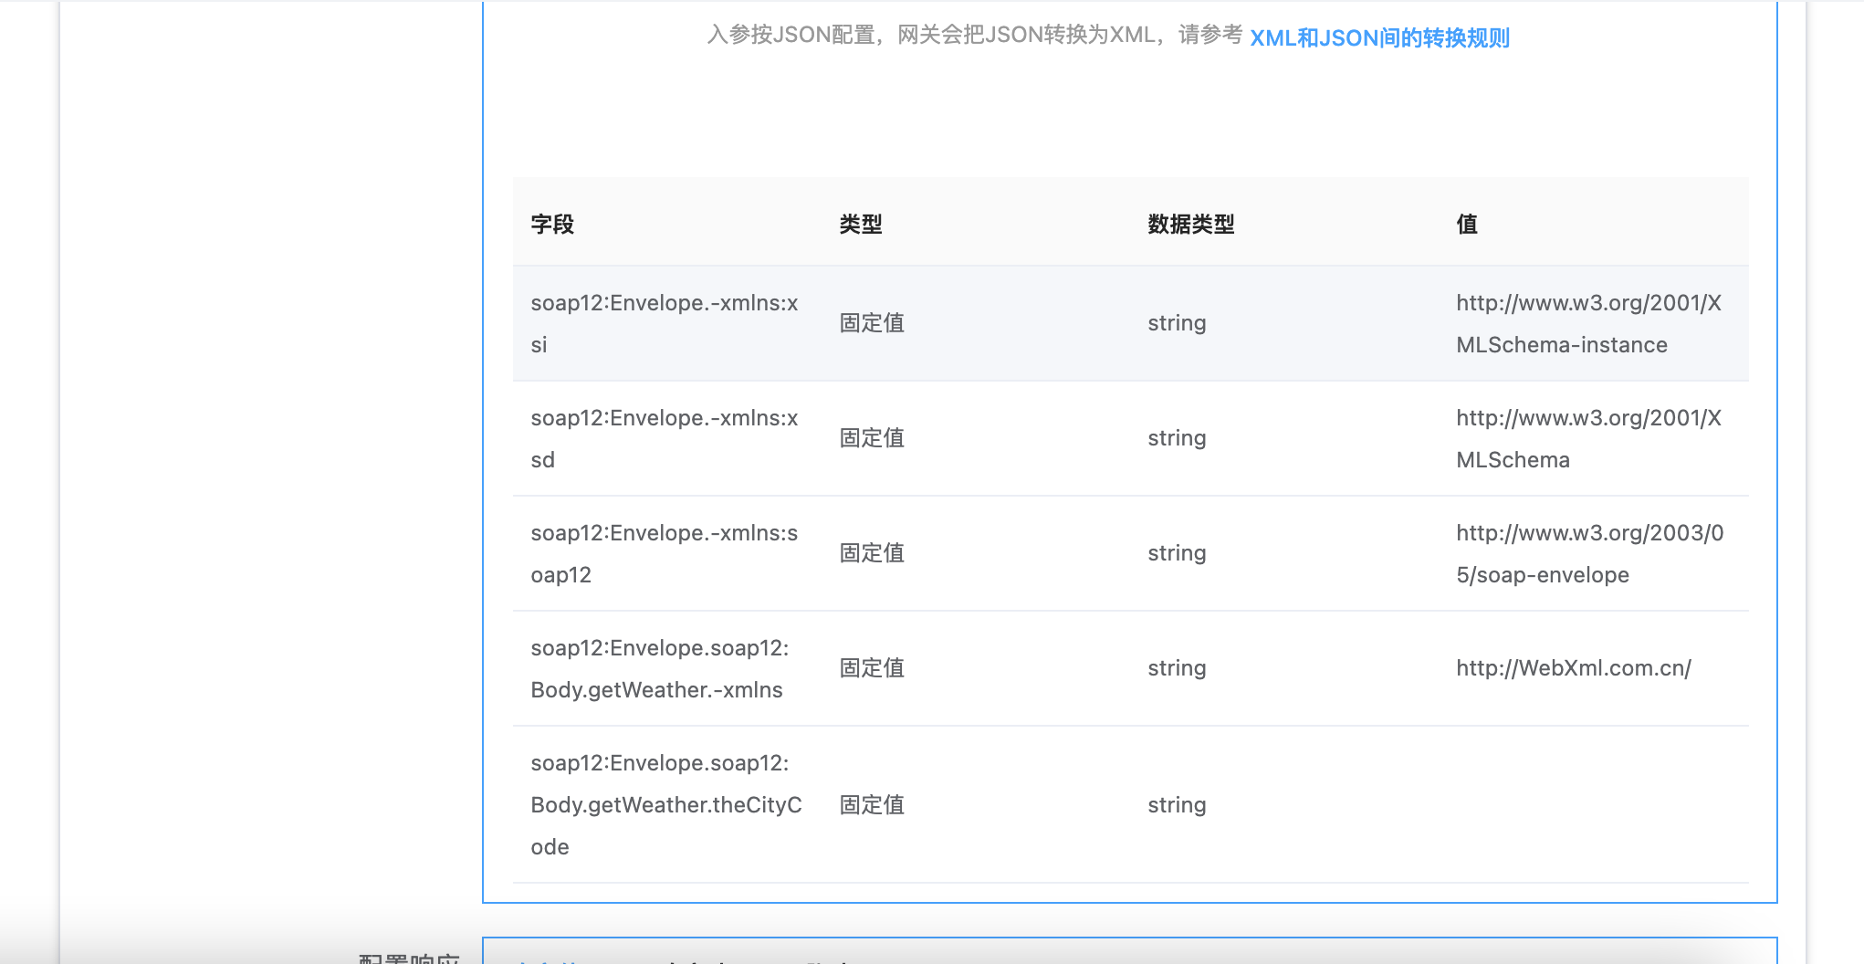
Task: Click the XMLSchema-instance URL value
Action: [x=1589, y=323]
